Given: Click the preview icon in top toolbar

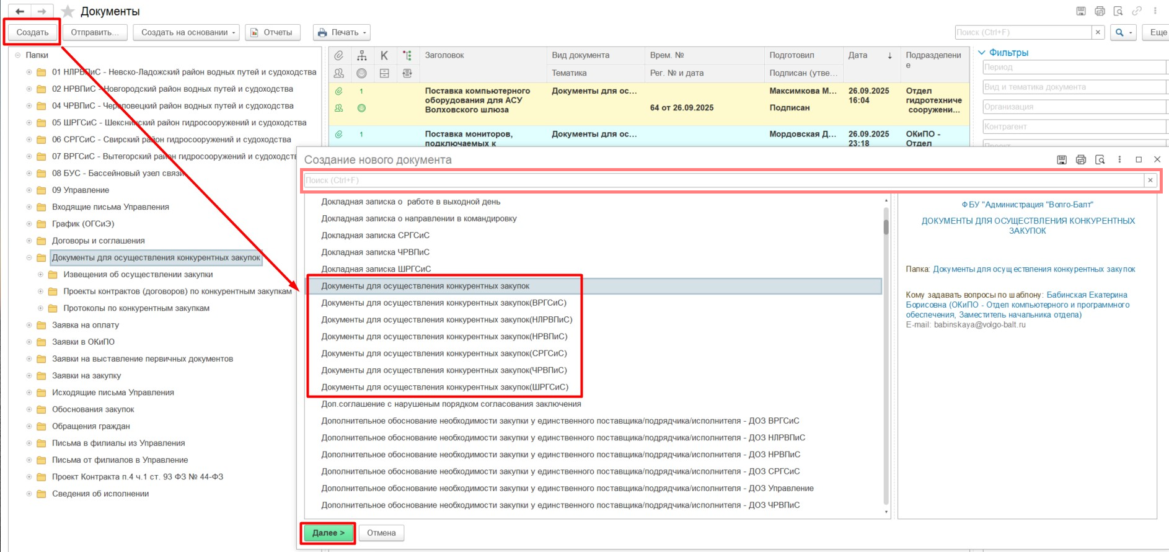Looking at the screenshot, I should (x=1118, y=11).
